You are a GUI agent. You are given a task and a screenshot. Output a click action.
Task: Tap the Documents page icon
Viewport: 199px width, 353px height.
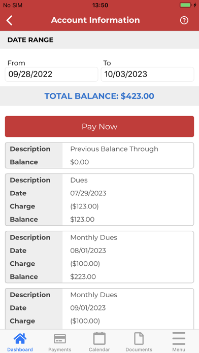click(x=139, y=338)
